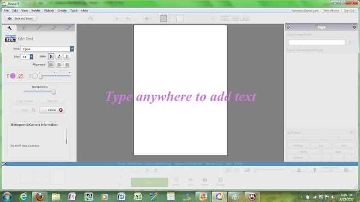Toggle Bold text style

51,56
